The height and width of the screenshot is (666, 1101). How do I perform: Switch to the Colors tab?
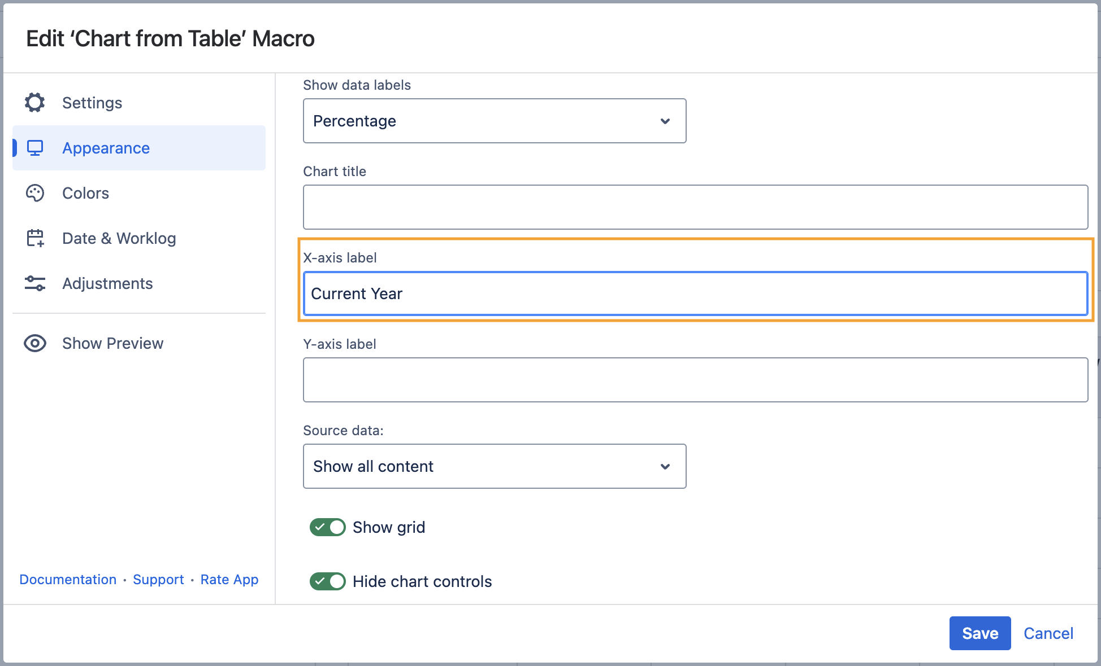[x=85, y=193]
